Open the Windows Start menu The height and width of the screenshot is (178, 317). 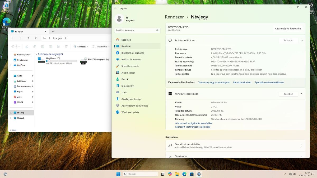pyautogui.click(x=118, y=174)
